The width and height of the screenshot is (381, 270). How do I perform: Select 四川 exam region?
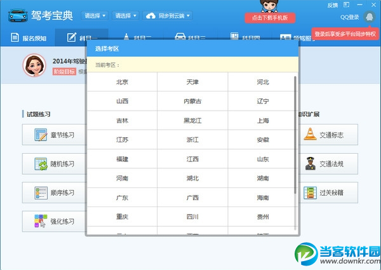192,217
